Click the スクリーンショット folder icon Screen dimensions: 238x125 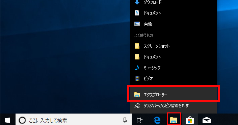pos(137,46)
